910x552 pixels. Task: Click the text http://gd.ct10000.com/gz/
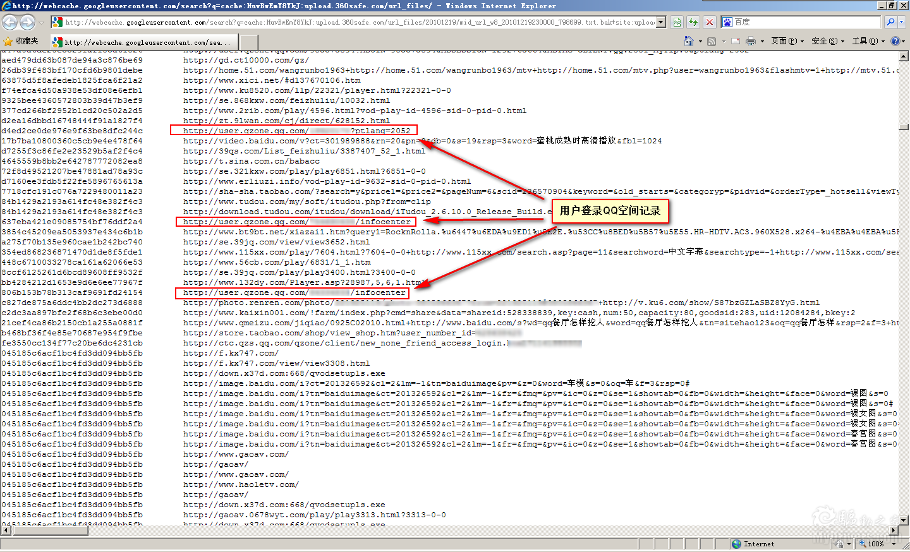246,60
